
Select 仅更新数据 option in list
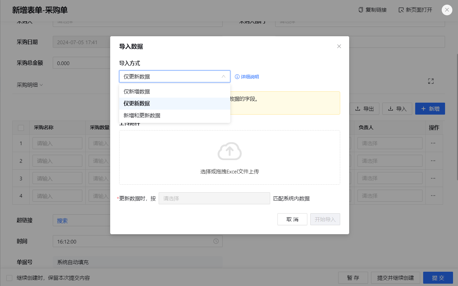pyautogui.click(x=175, y=104)
